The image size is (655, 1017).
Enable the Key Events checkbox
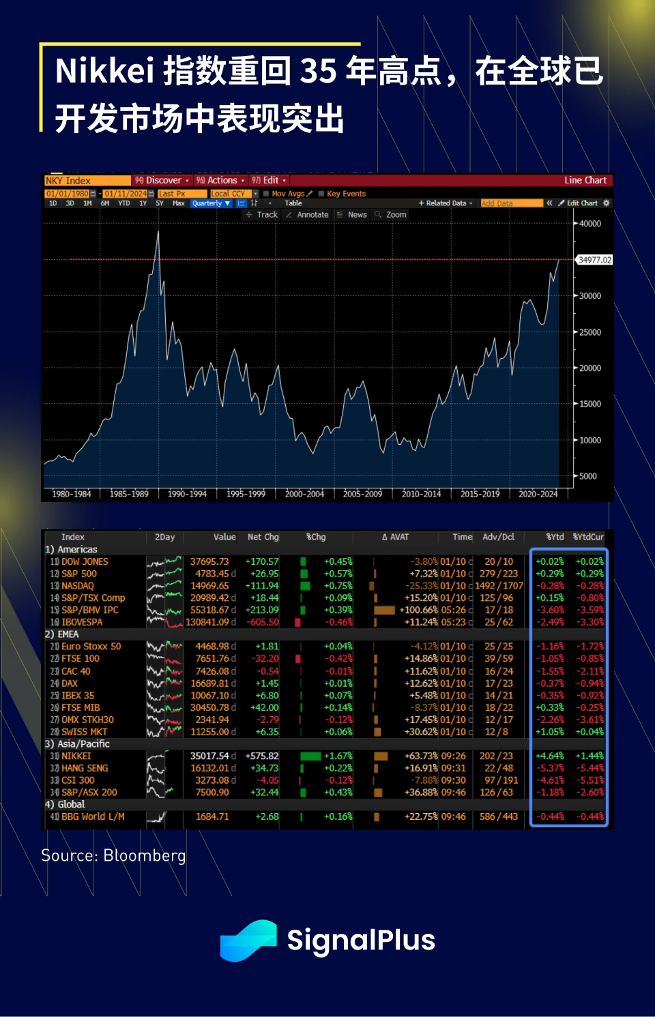(322, 194)
